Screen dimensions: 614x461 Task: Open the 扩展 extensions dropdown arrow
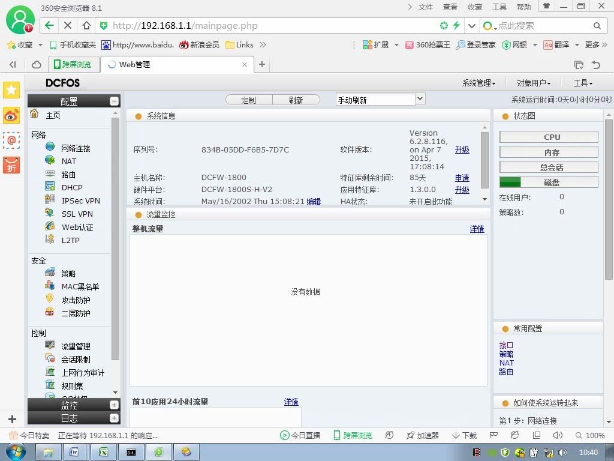coord(396,45)
